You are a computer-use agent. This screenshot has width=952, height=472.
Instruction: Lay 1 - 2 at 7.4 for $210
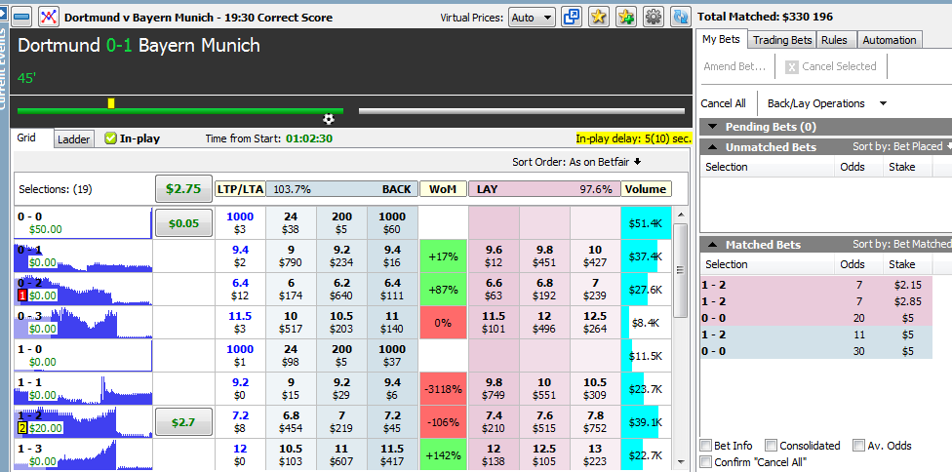(494, 421)
